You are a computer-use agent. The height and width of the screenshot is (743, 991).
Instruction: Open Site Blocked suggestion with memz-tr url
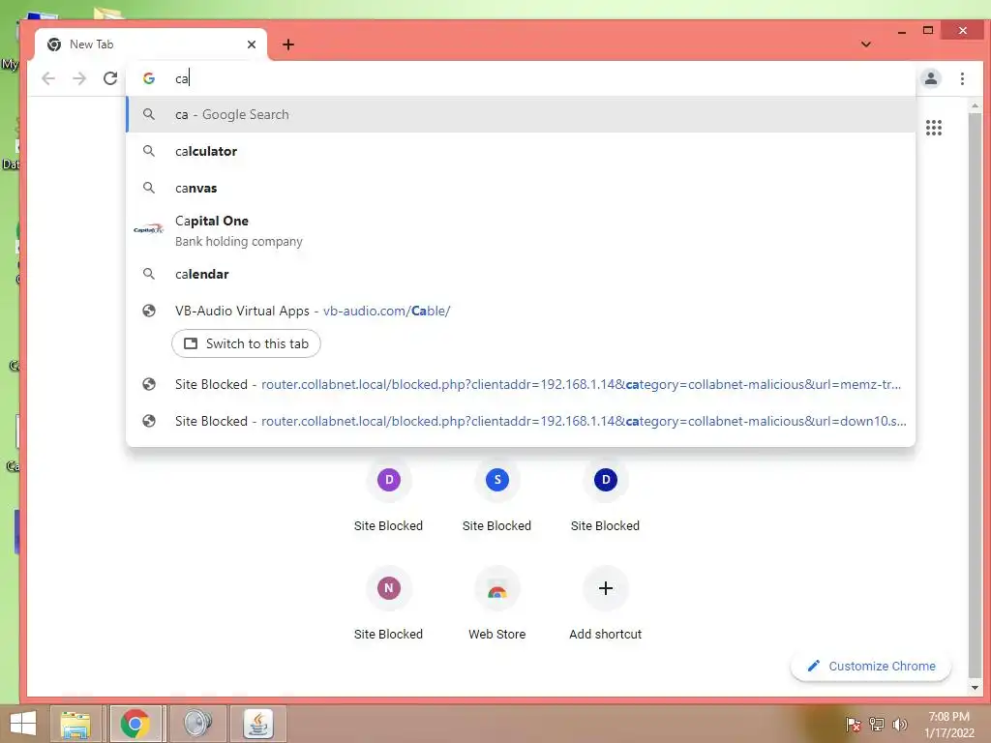(521, 384)
